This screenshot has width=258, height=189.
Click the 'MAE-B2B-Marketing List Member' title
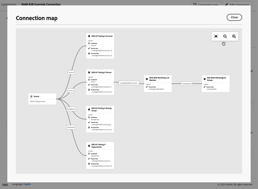point(159,79)
